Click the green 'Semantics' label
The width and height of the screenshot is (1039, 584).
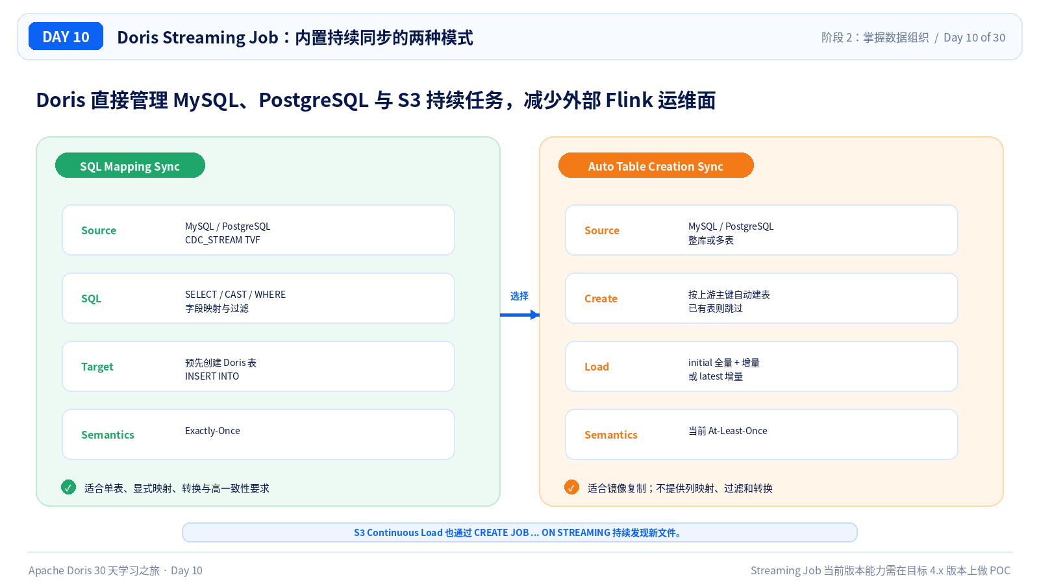click(108, 435)
